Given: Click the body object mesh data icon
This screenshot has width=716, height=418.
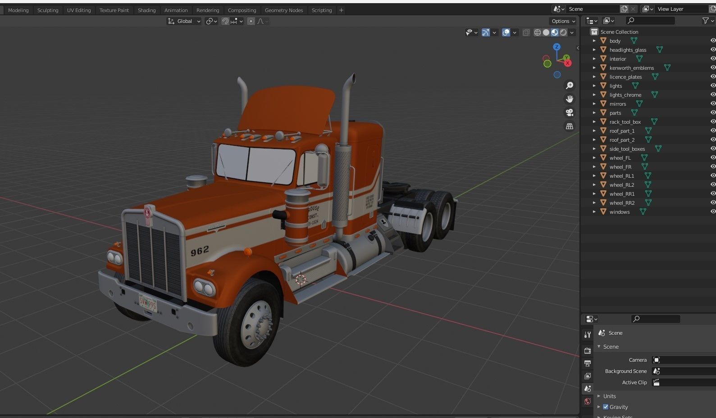Looking at the screenshot, I should click(634, 40).
